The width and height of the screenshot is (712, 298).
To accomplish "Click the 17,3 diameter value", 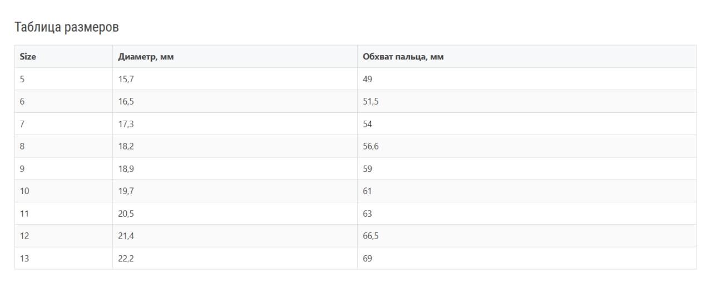I will [126, 124].
